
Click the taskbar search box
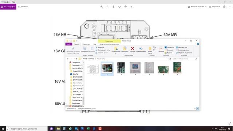click(x=27, y=128)
